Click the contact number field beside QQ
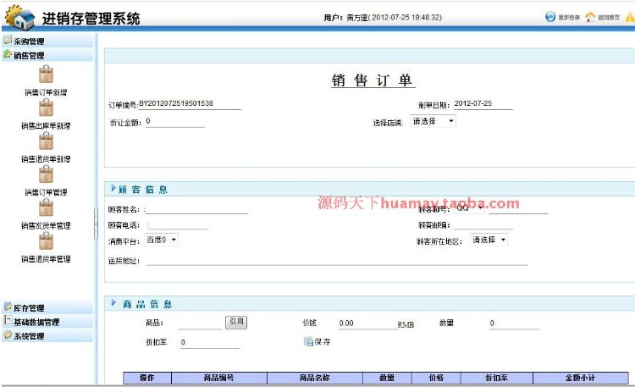This screenshot has width=635, height=387. (518, 208)
